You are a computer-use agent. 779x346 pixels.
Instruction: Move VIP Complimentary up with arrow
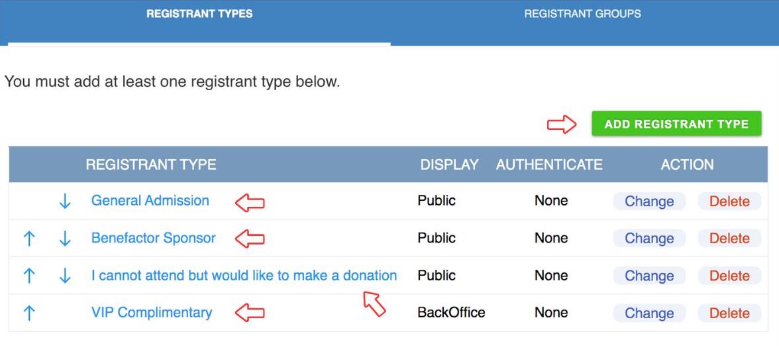(29, 313)
